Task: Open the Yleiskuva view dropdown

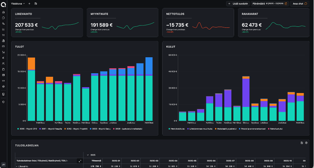Action: point(18,3)
